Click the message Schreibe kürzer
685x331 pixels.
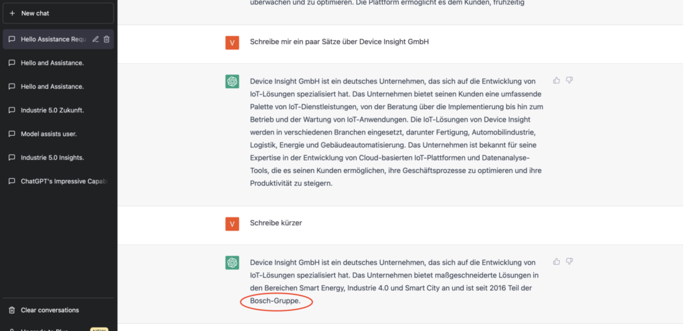[x=276, y=223]
